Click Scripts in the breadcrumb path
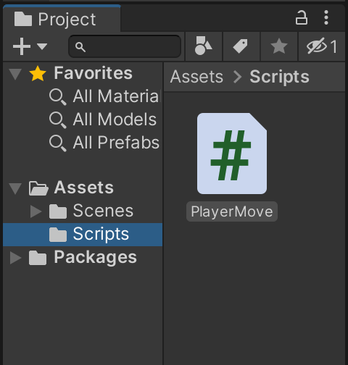The width and height of the screenshot is (348, 365). (x=279, y=77)
